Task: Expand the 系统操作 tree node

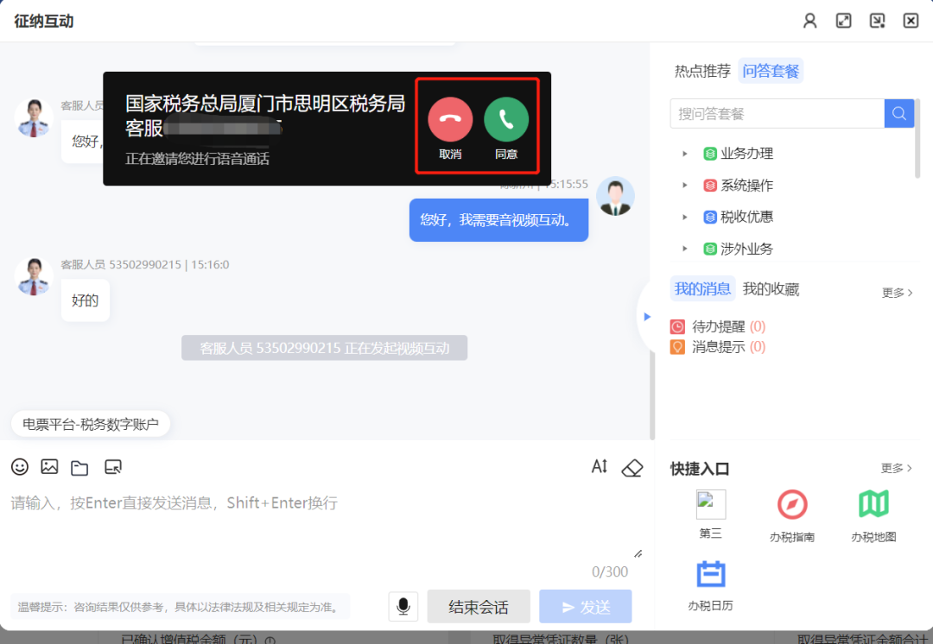Action: [685, 185]
